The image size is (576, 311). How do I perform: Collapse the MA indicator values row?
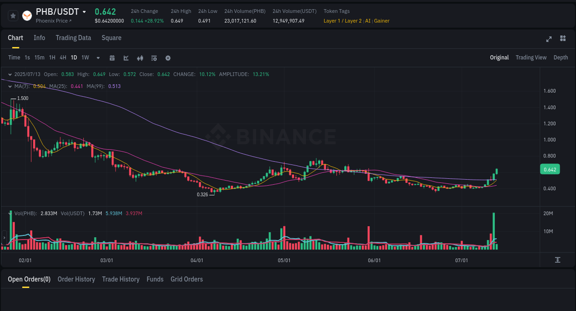coord(9,86)
